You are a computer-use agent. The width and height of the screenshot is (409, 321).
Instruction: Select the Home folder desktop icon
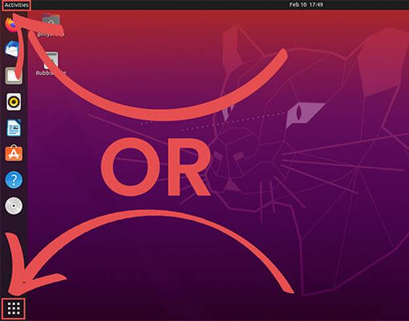[x=51, y=25]
